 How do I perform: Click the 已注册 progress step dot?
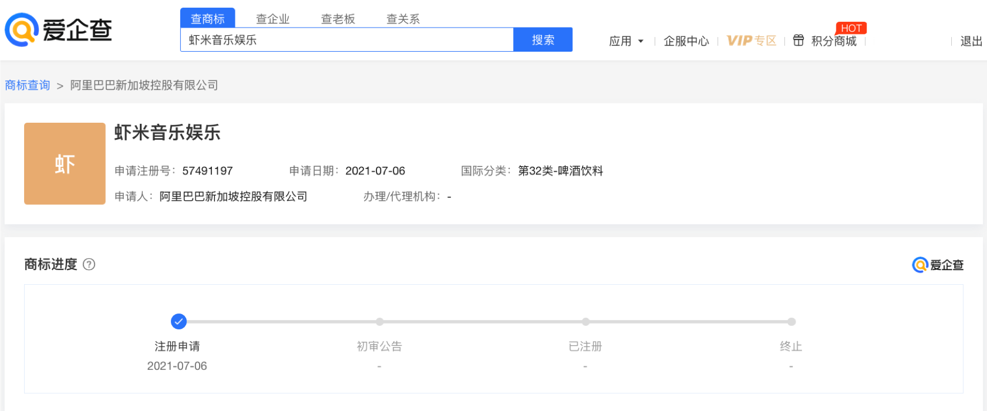(x=585, y=322)
